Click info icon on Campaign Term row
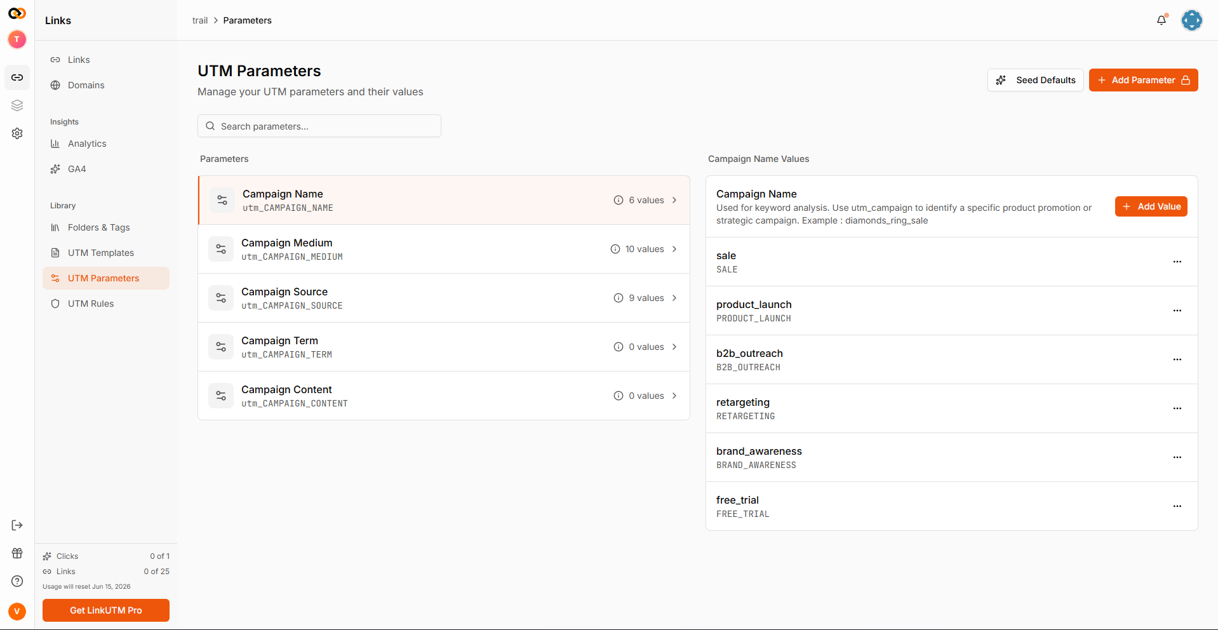Image resolution: width=1218 pixels, height=630 pixels. (x=619, y=347)
